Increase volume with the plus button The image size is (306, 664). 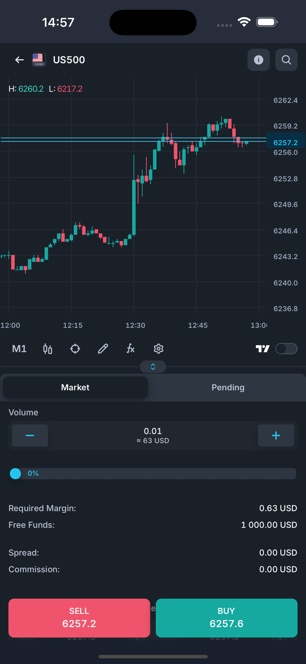[276, 436]
